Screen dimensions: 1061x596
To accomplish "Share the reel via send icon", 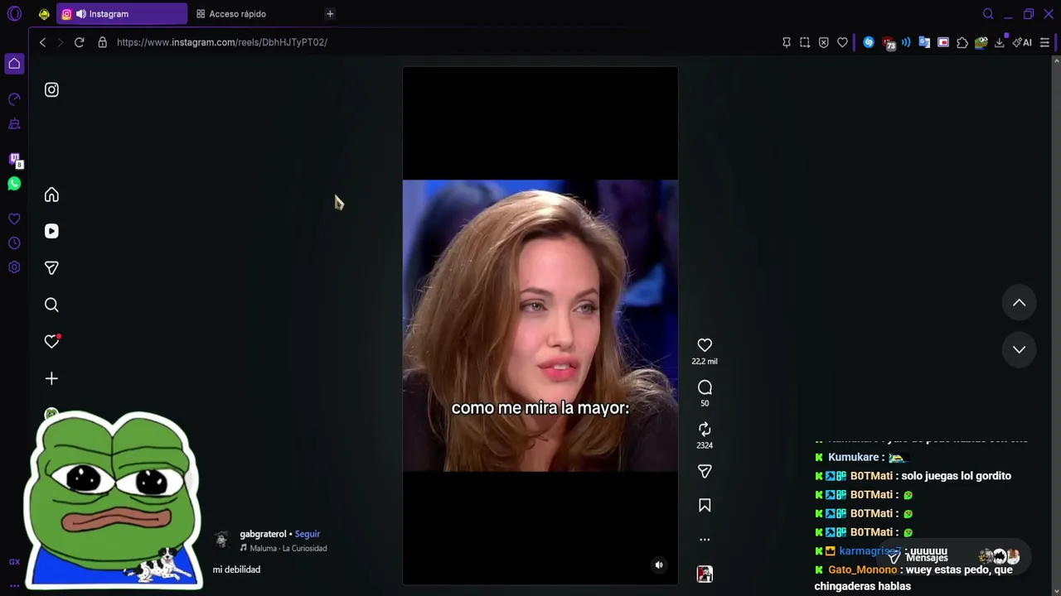I will (705, 471).
